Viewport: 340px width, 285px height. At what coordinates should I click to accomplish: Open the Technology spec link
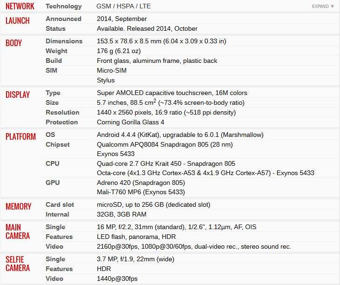click(63, 6)
